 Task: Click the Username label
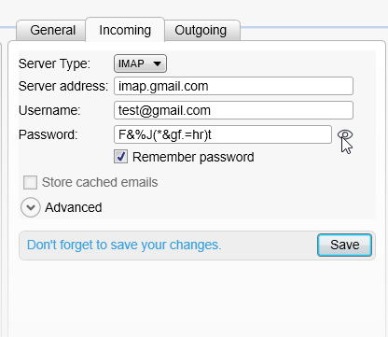[x=49, y=110]
